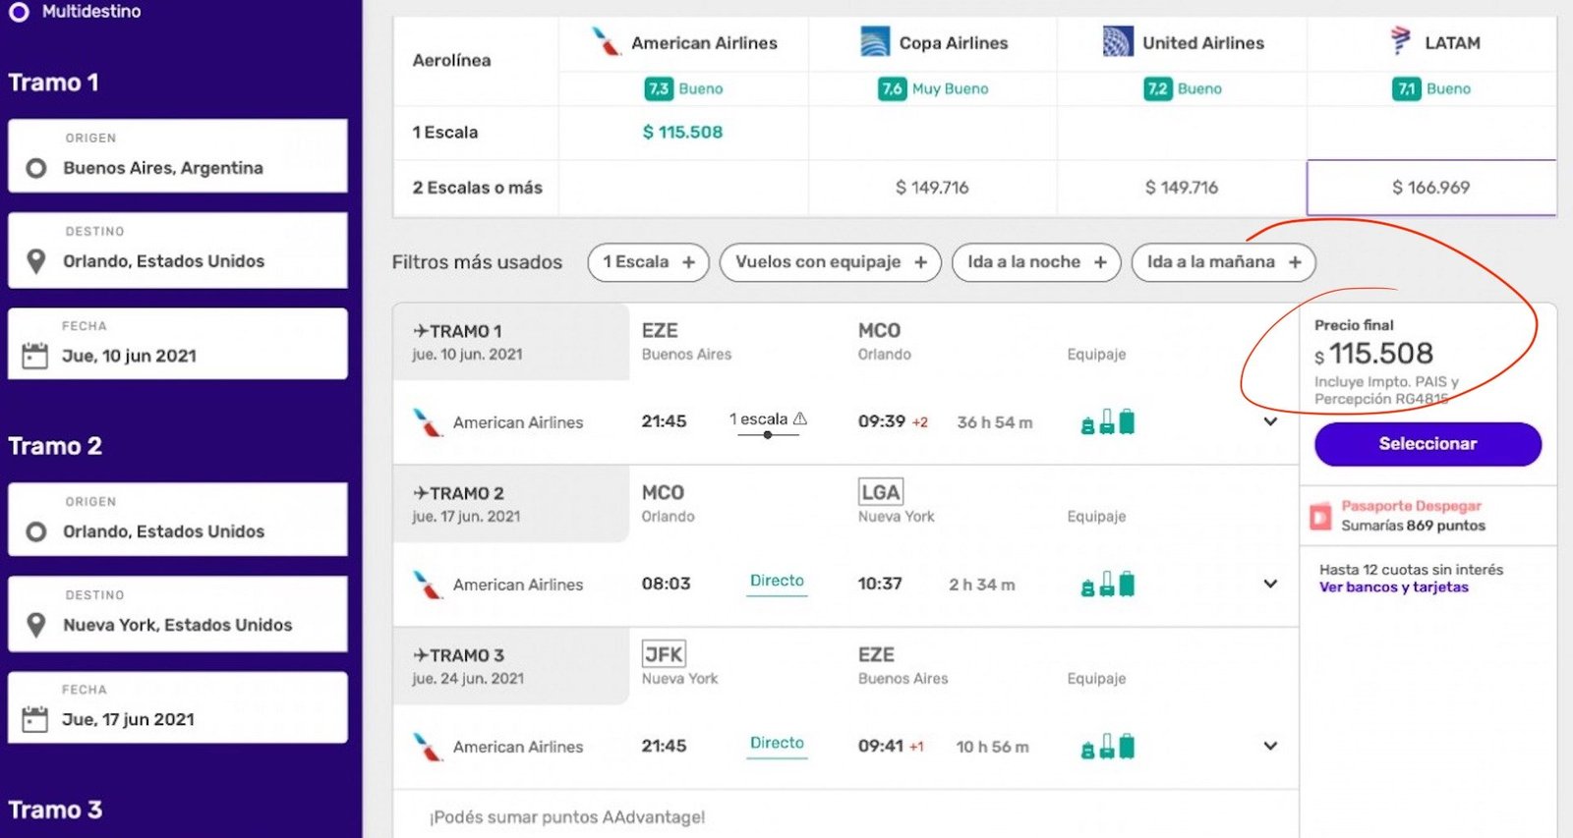Select Copa Airlines price $149.716
1573x838 pixels.
coord(932,187)
